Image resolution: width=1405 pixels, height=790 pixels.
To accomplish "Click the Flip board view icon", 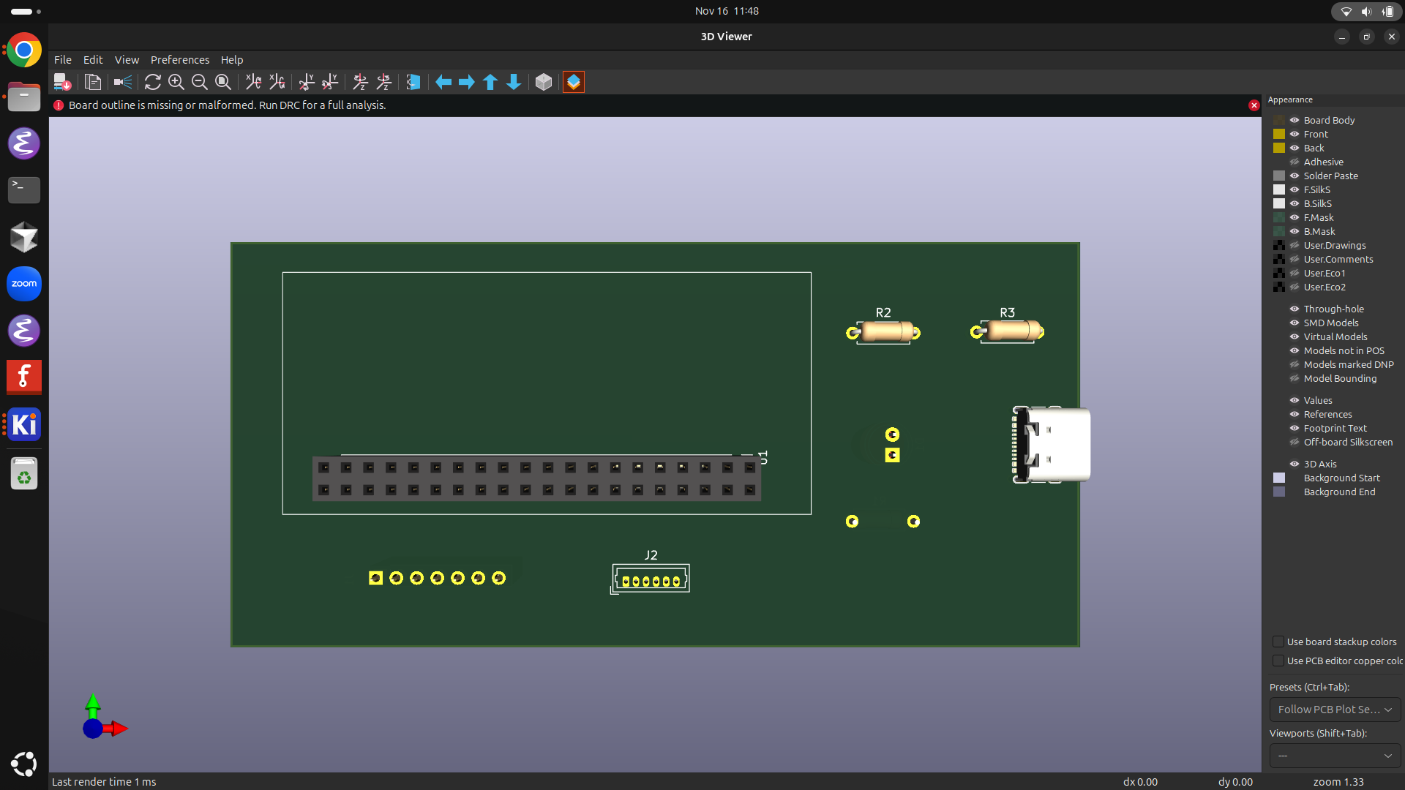I will [x=413, y=82].
